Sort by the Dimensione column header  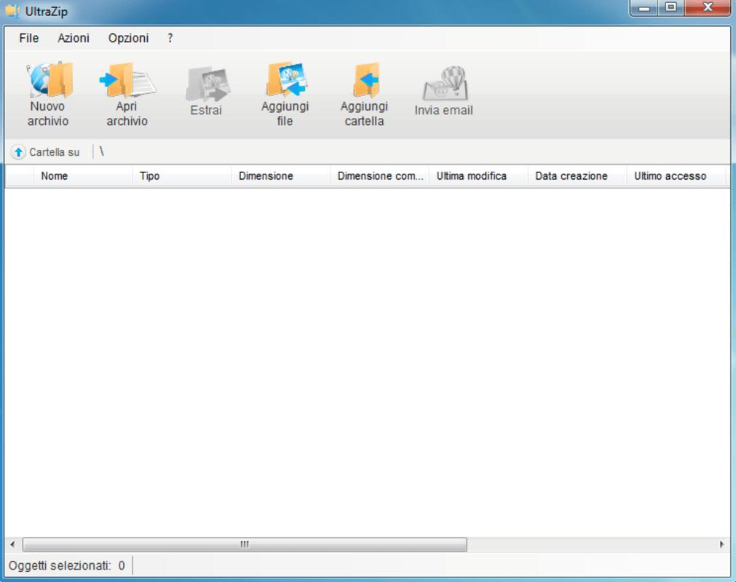(x=281, y=176)
